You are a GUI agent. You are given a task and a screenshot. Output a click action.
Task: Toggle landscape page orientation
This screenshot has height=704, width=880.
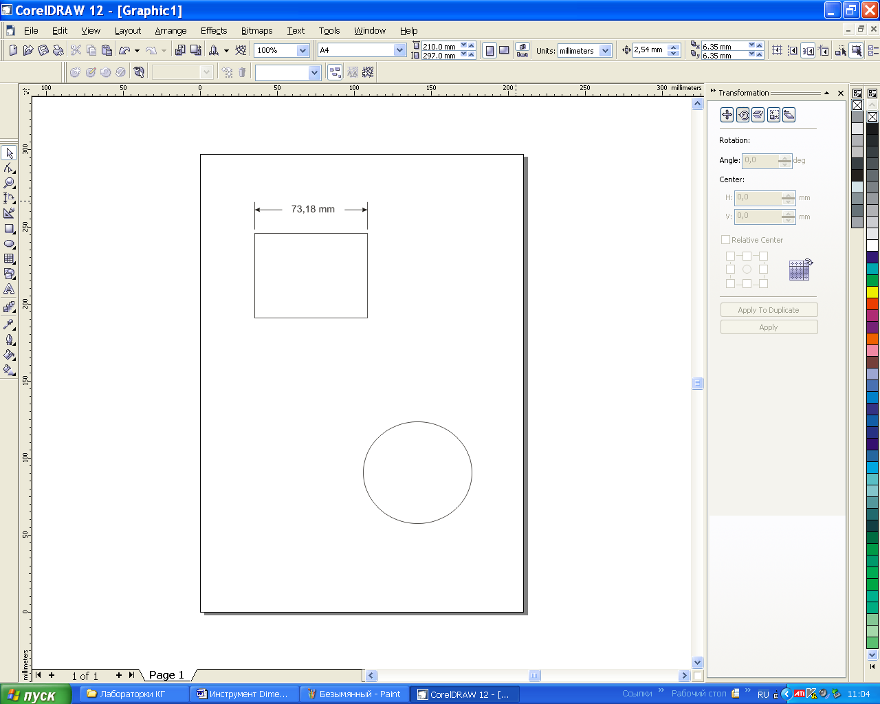coord(505,50)
